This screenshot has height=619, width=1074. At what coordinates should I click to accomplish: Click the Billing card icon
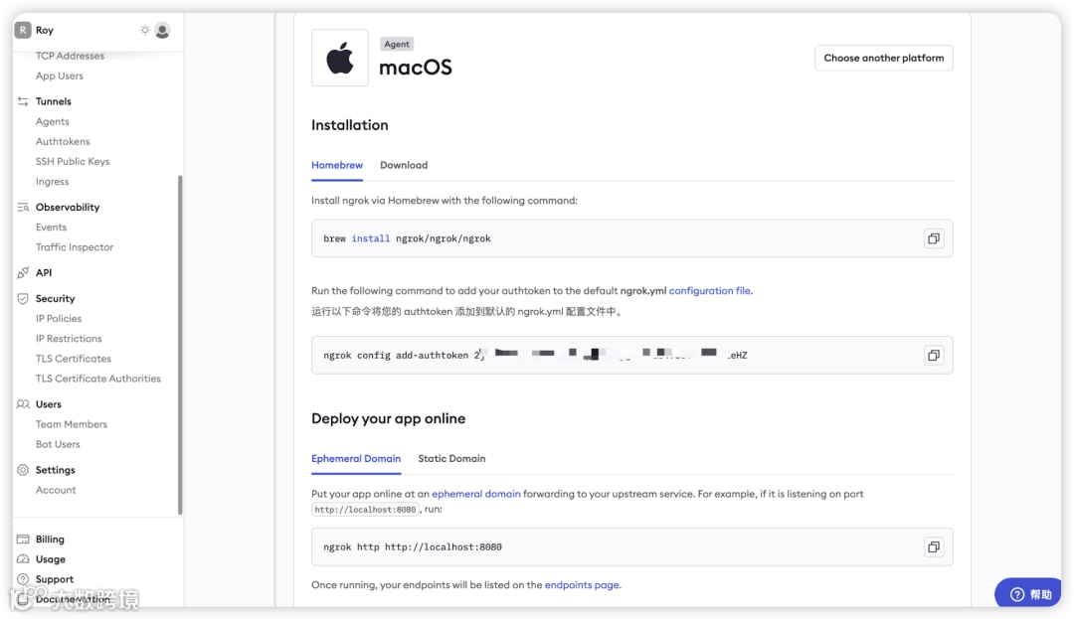coord(23,540)
